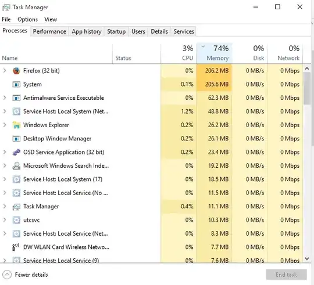This screenshot has height=285, width=314.
Task: Click the End task button
Action: [286, 275]
